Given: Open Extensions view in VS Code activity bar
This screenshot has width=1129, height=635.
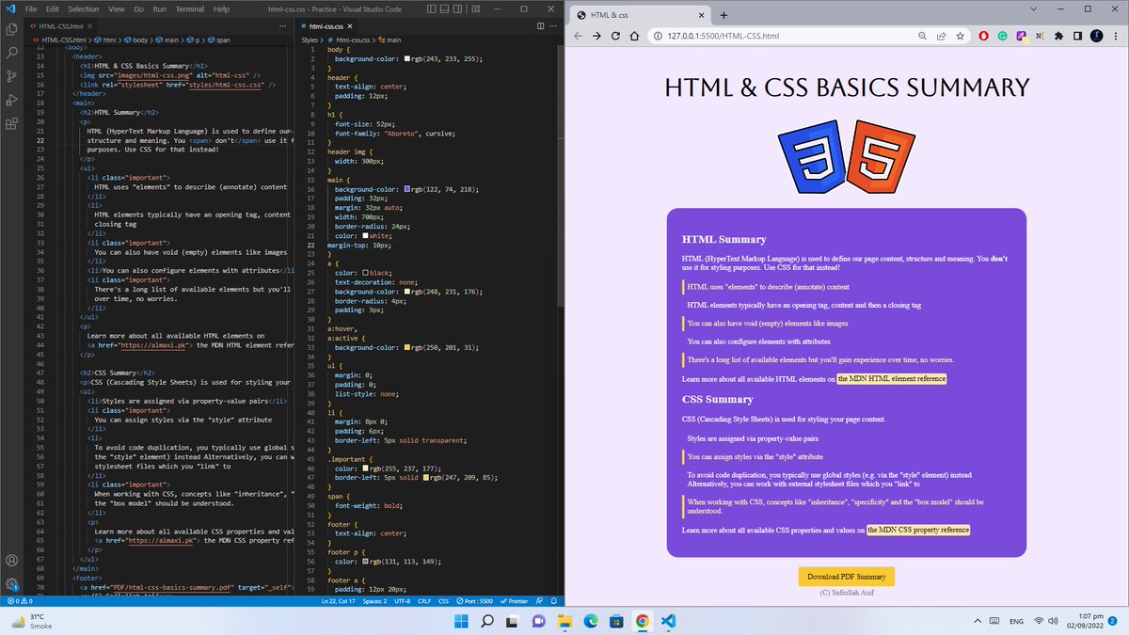Looking at the screenshot, I should pyautogui.click(x=11, y=123).
